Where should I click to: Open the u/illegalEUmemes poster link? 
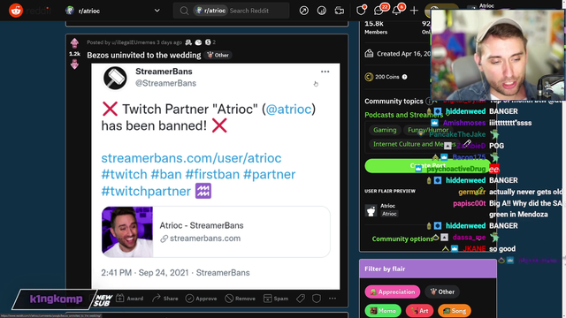(134, 42)
